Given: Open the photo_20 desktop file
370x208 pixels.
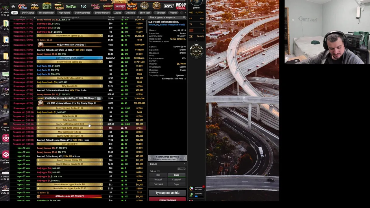Looking at the screenshot, I should tap(5, 187).
